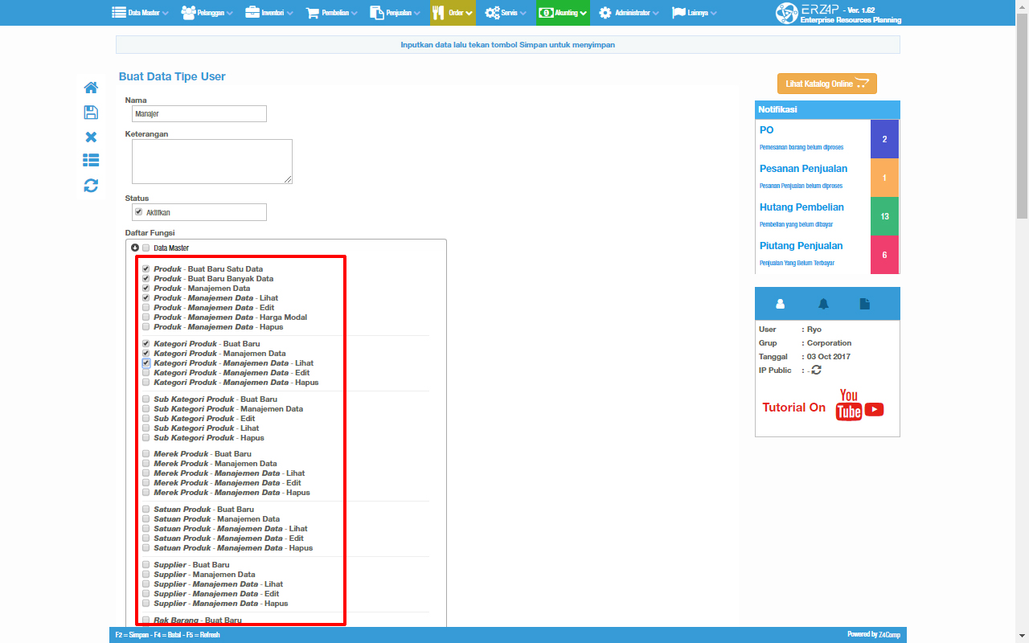The height and width of the screenshot is (643, 1029).
Task: Click the cancel X icon in sidebar
Action: coord(91,137)
